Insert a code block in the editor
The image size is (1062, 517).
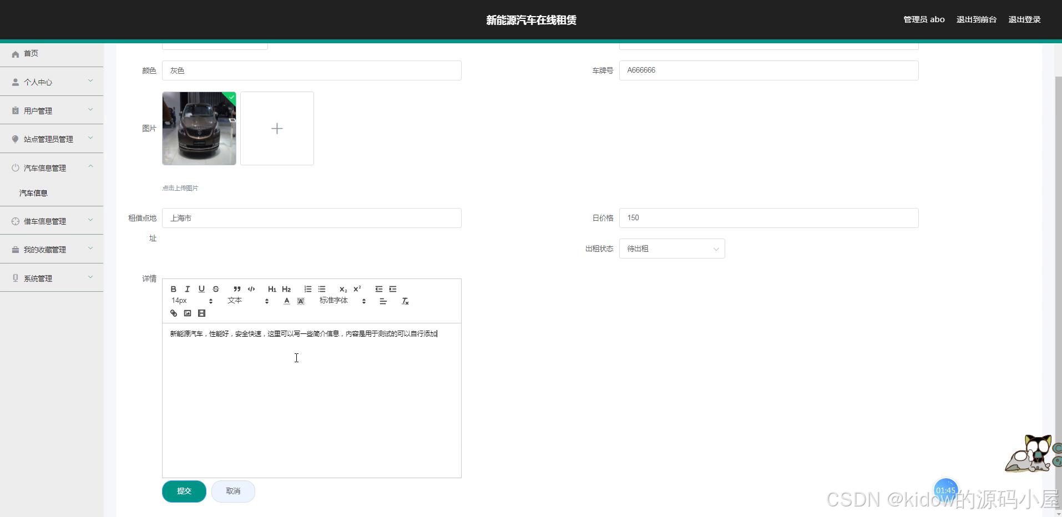point(251,289)
